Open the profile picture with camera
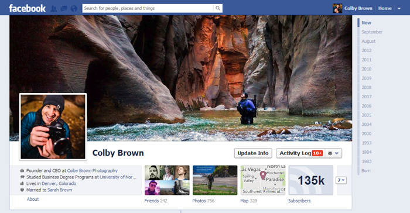410x213 pixels. pyautogui.click(x=53, y=126)
